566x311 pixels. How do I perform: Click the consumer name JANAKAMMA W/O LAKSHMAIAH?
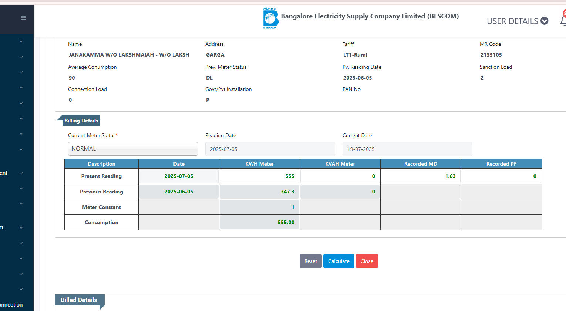point(129,55)
